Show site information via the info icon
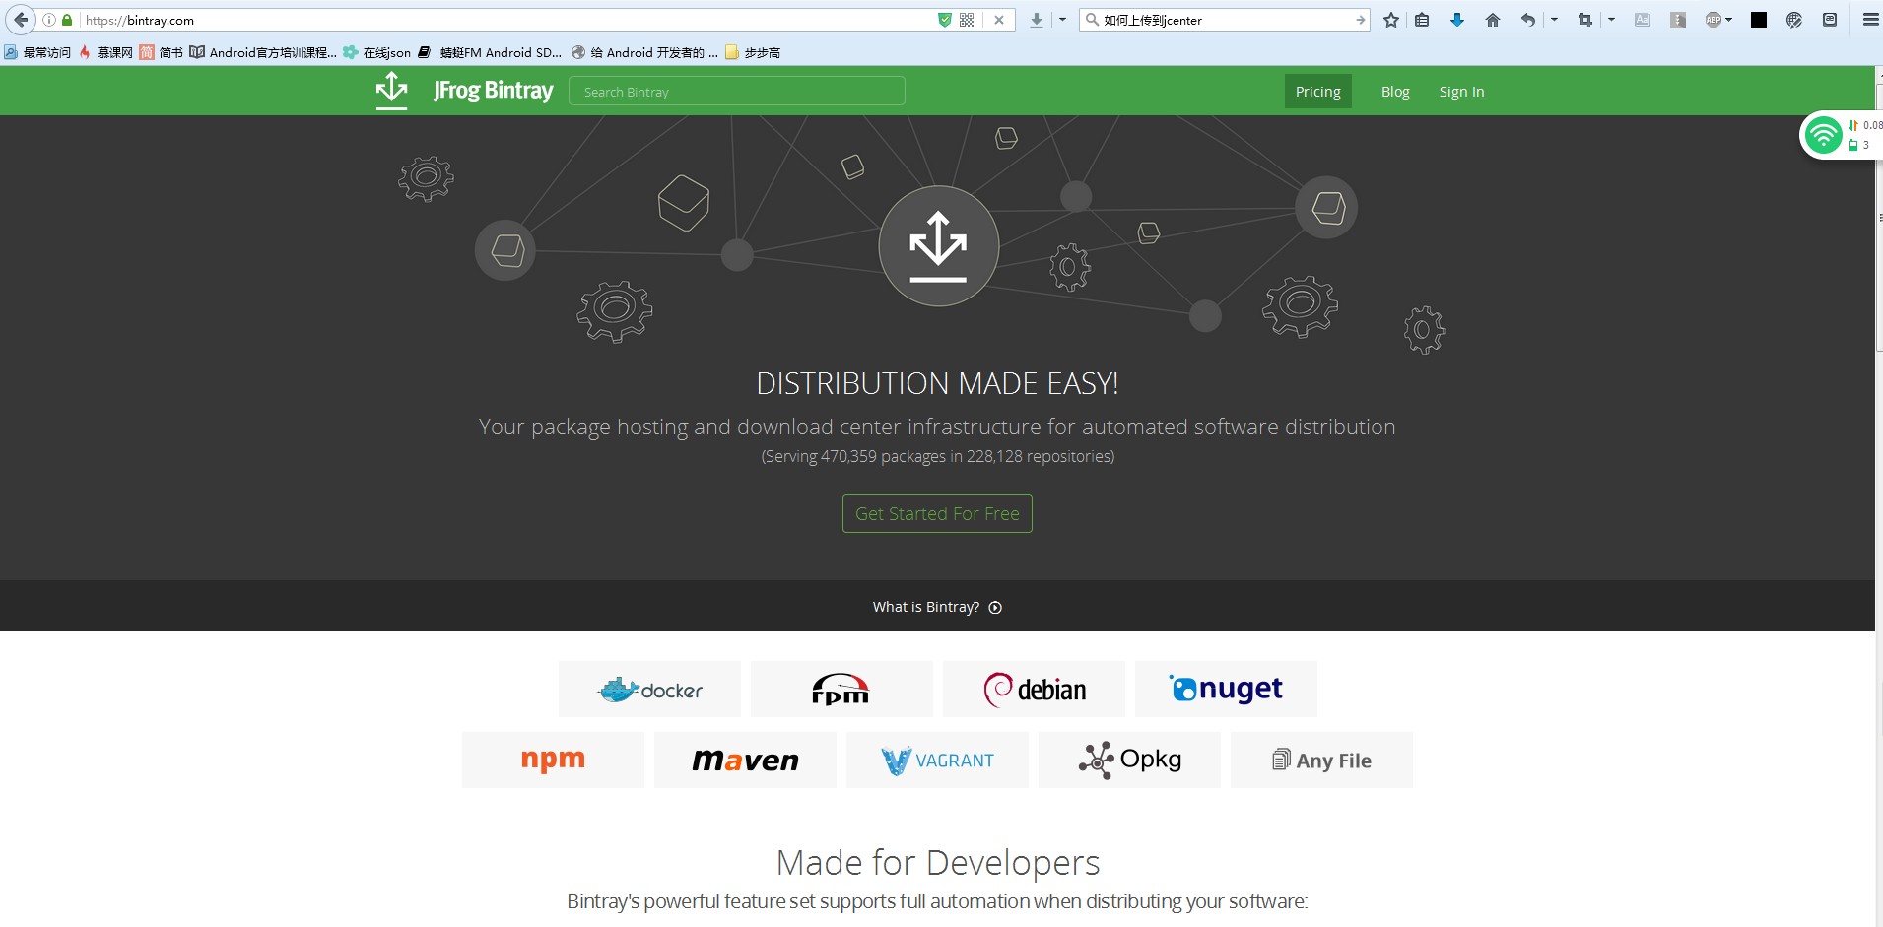1883x927 pixels. (x=49, y=20)
